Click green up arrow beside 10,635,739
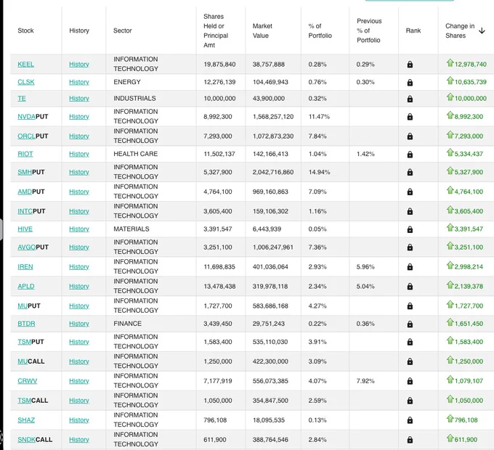494x450 pixels. point(450,81)
